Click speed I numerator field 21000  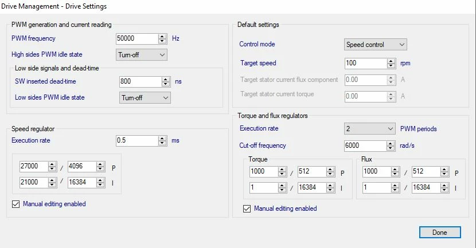pos(34,183)
